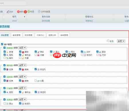Uncheck the header checkbox of the first permission group

pyautogui.click(x=4, y=47)
